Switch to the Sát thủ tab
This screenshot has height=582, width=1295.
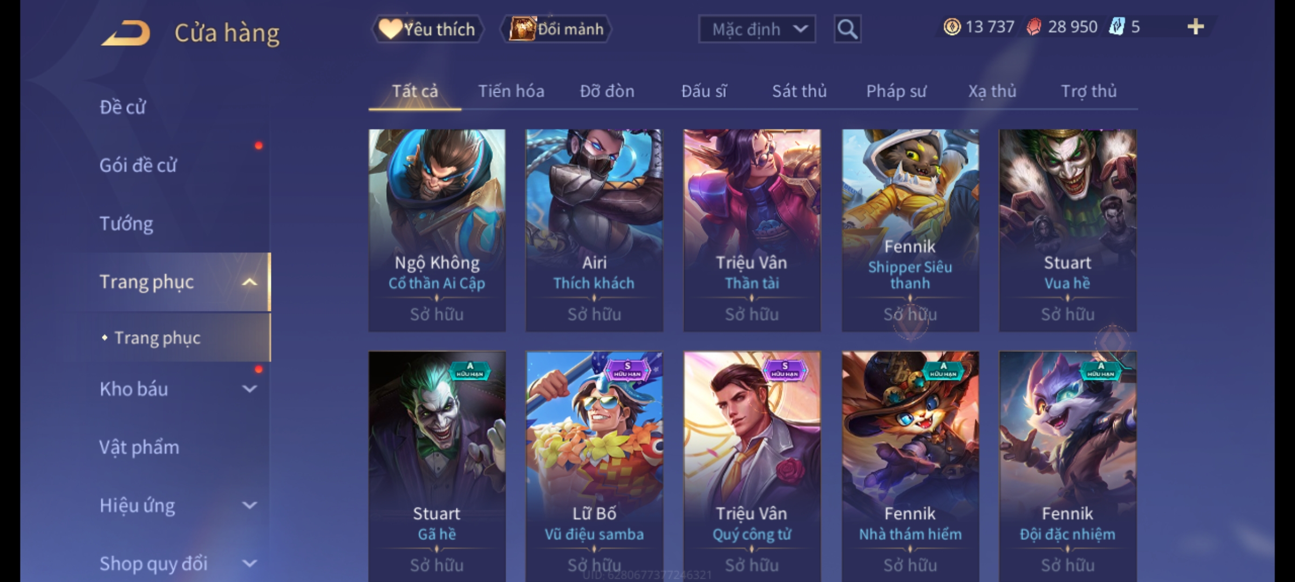point(799,91)
